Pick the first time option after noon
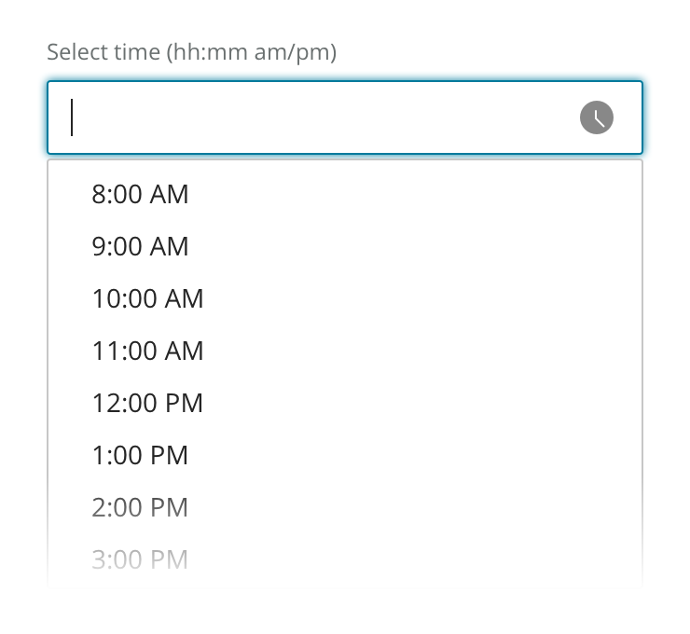Image resolution: width=690 pixels, height=634 pixels. [140, 455]
